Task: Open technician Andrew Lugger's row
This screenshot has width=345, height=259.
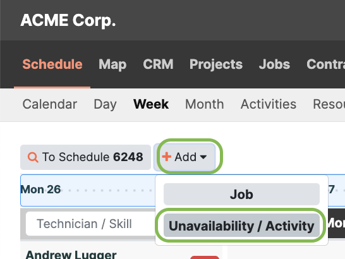Action: pyautogui.click(x=71, y=255)
